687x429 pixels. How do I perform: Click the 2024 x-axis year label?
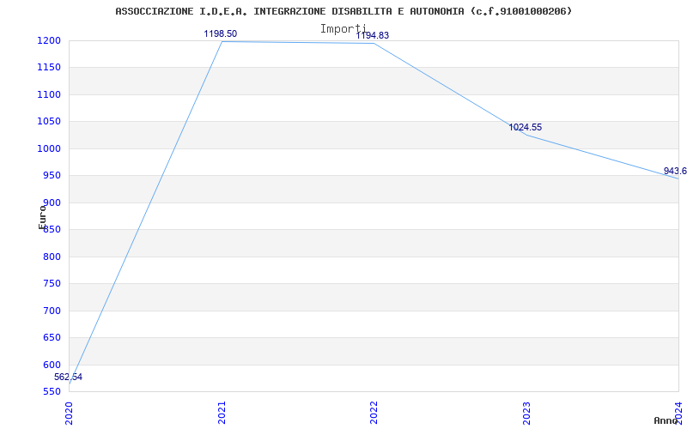click(678, 413)
